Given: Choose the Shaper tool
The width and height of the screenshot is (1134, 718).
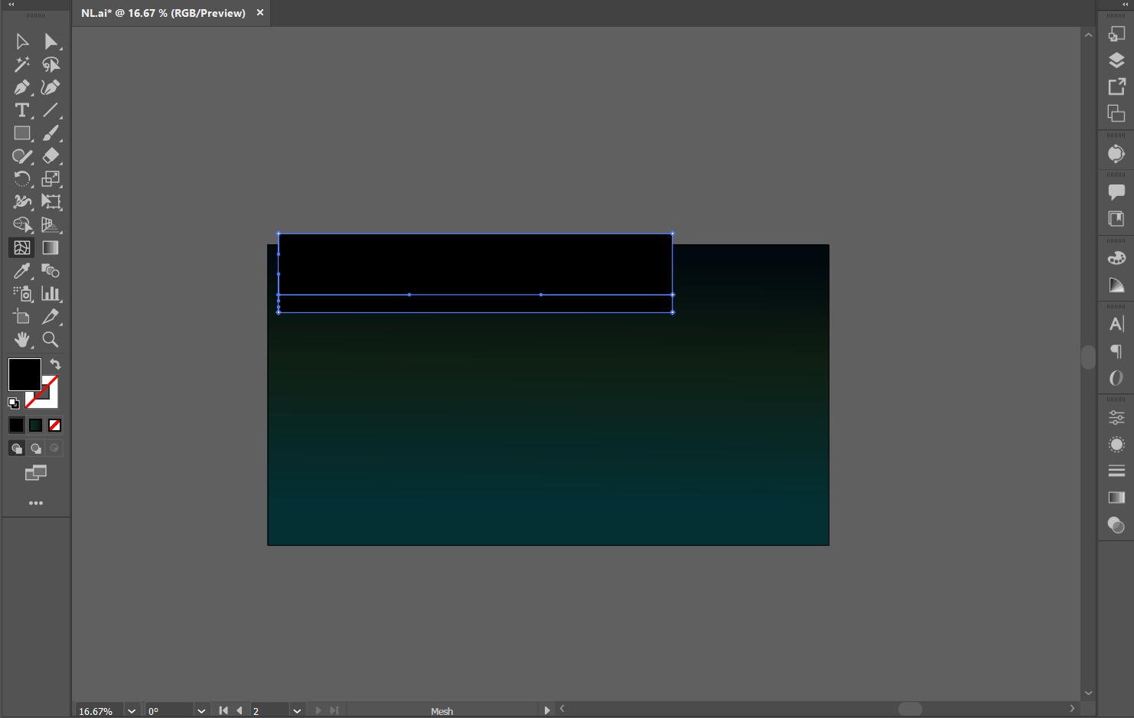Looking at the screenshot, I should [22, 156].
